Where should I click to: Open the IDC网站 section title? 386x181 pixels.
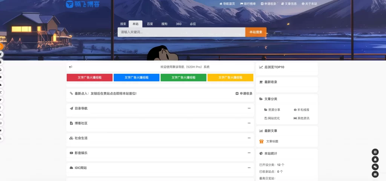pyautogui.click(x=81, y=168)
